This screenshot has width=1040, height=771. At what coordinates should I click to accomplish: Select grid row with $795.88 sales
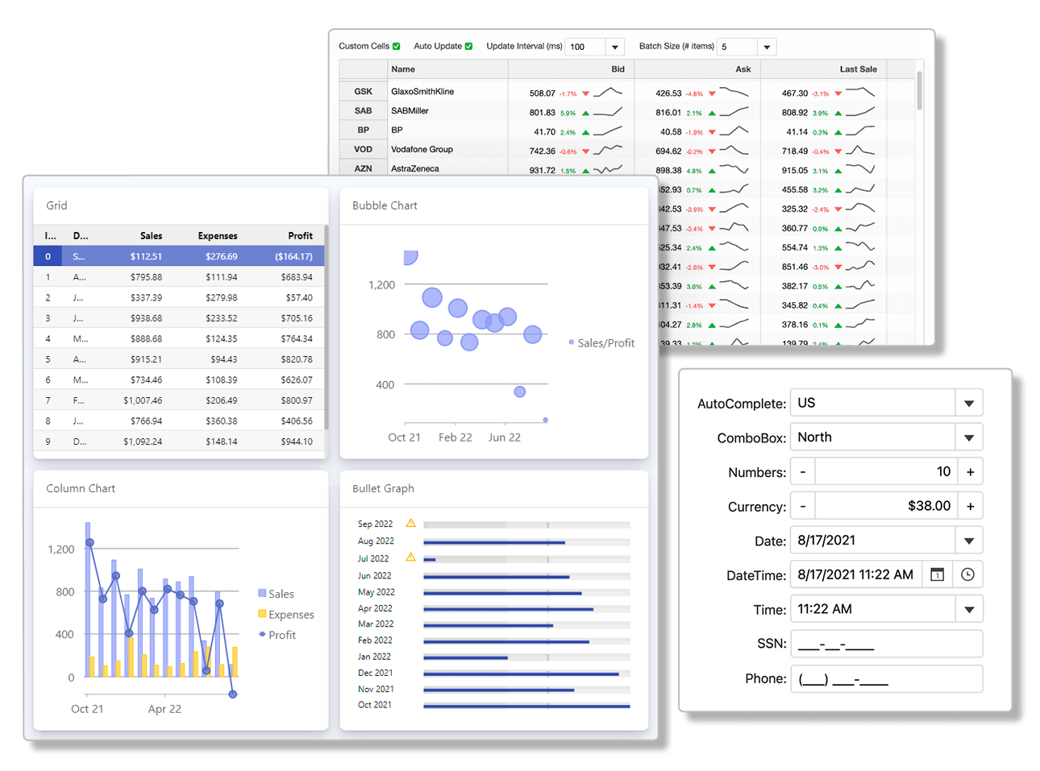pyautogui.click(x=179, y=277)
